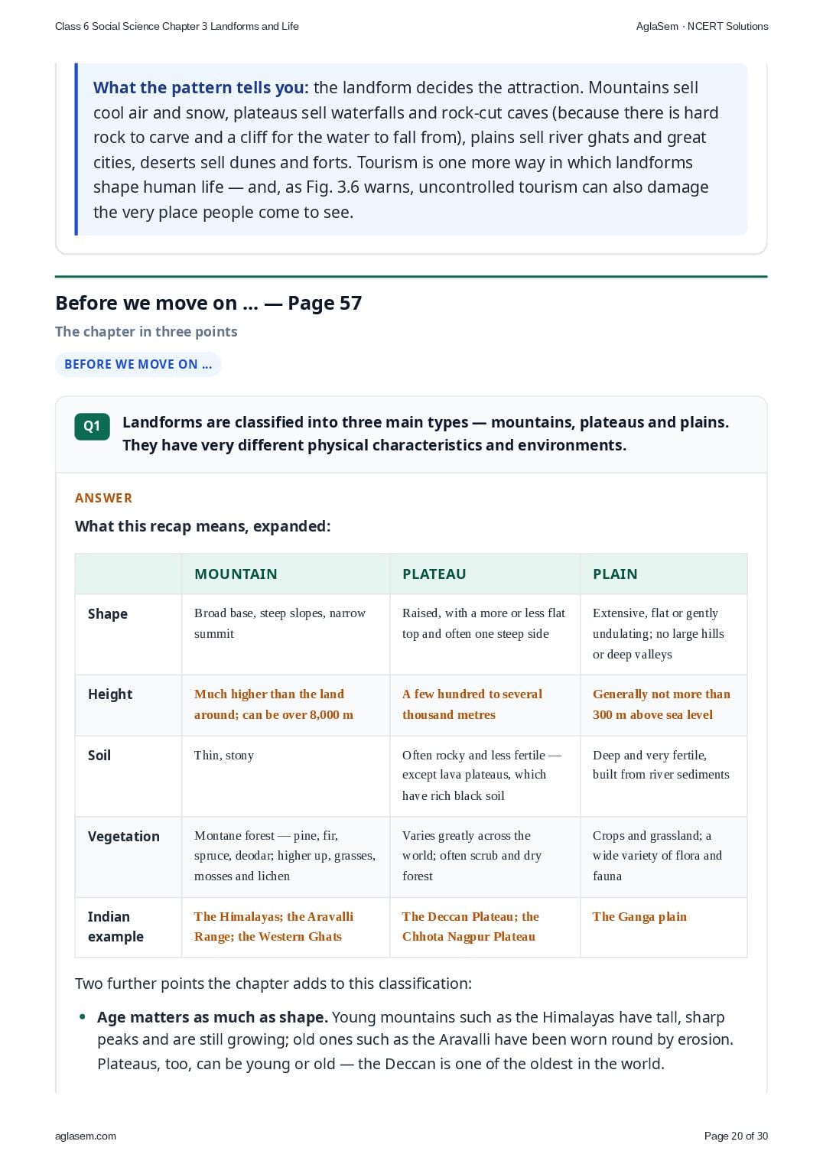
Task: Click the orange ANSWER label
Action: tap(103, 498)
